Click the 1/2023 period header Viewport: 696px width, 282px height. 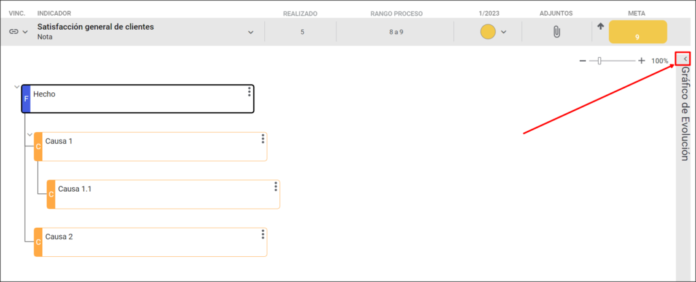click(x=490, y=14)
